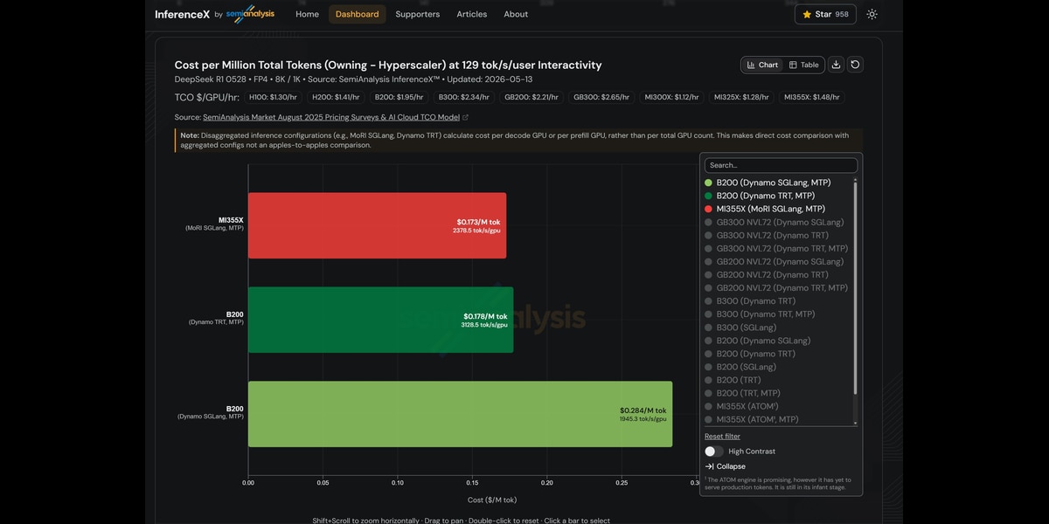This screenshot has width=1049, height=524.
Task: Click the InferenceX SemiAnalysis logo
Action: (x=217, y=14)
